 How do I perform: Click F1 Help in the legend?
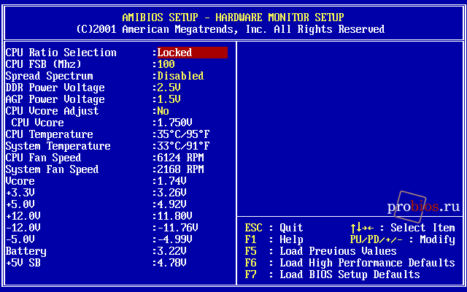click(274, 239)
